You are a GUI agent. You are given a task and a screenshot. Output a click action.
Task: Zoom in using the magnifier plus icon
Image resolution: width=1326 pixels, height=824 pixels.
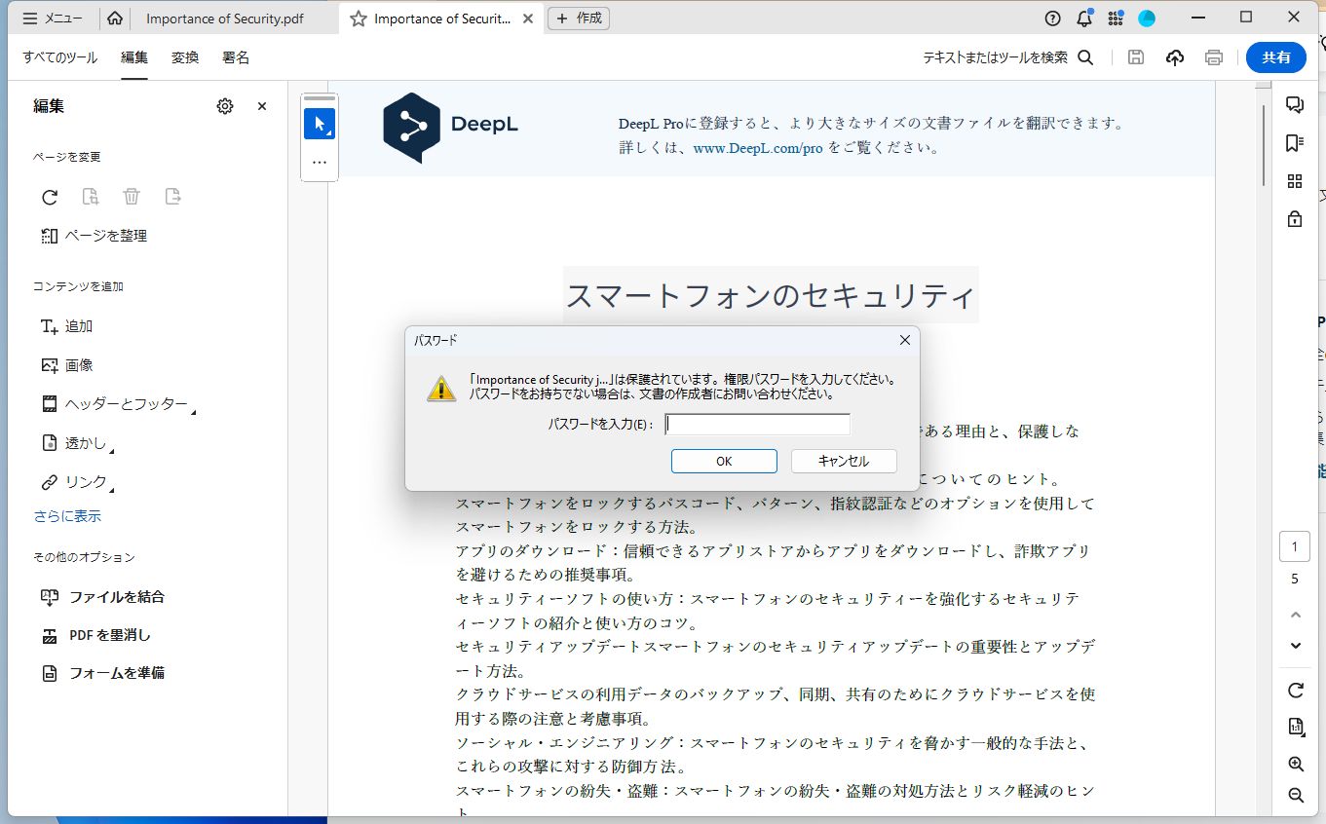1295,765
